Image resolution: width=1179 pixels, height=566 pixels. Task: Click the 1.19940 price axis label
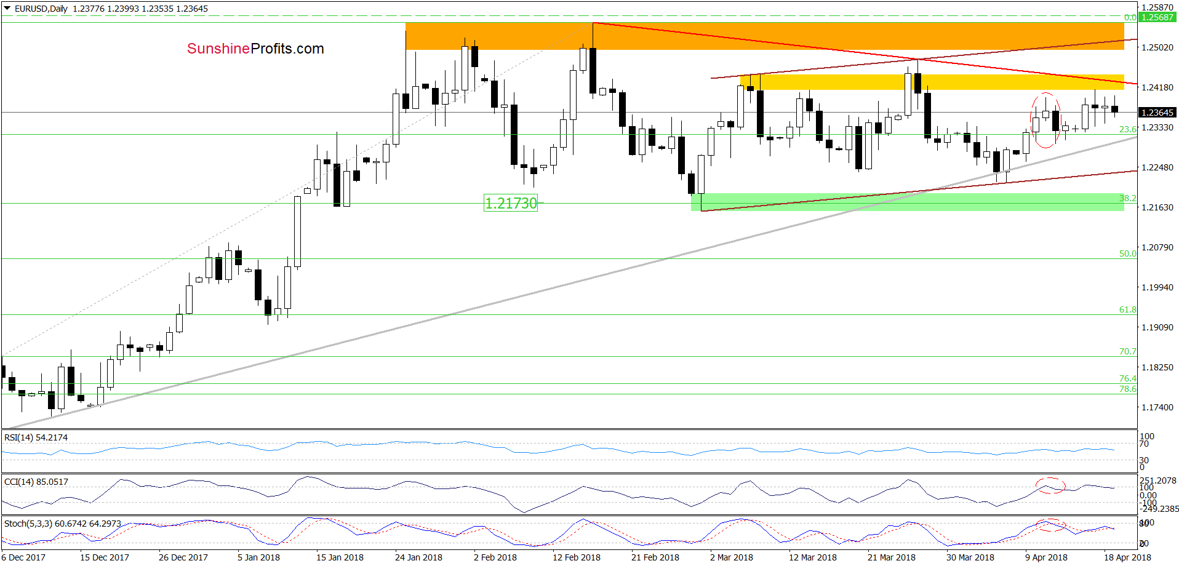(1157, 287)
